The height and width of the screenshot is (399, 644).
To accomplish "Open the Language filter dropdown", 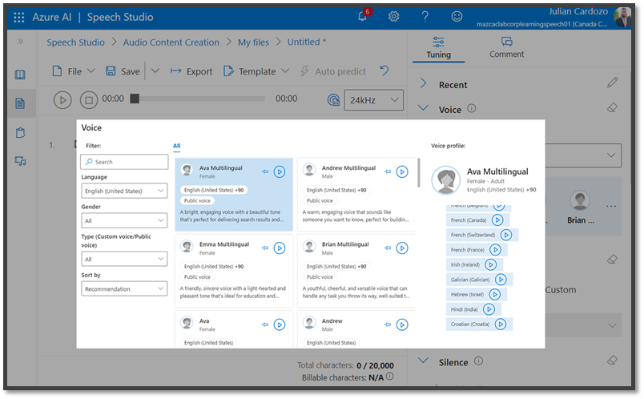I will click(x=124, y=191).
